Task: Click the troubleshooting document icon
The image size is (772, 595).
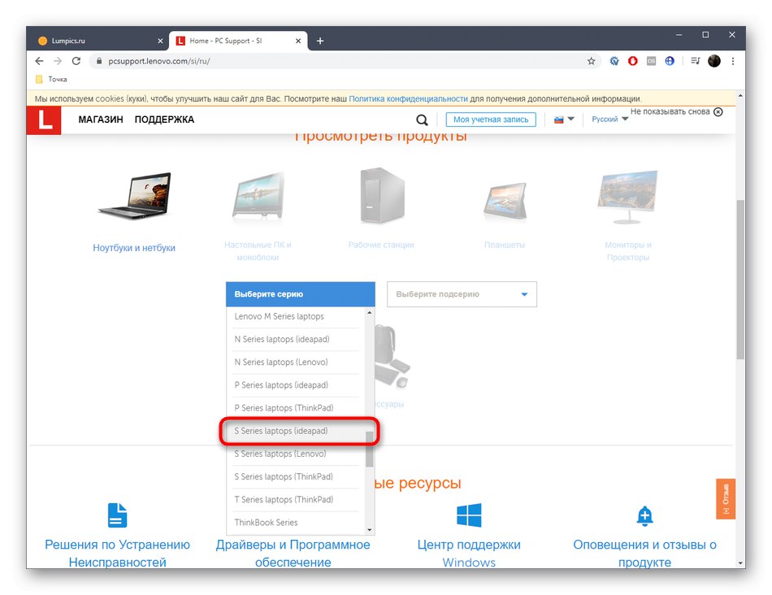Action: (x=117, y=515)
